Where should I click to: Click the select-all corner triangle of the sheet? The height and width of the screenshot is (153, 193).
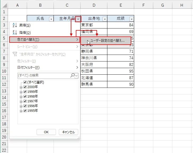pyautogui.click(x=5, y=5)
